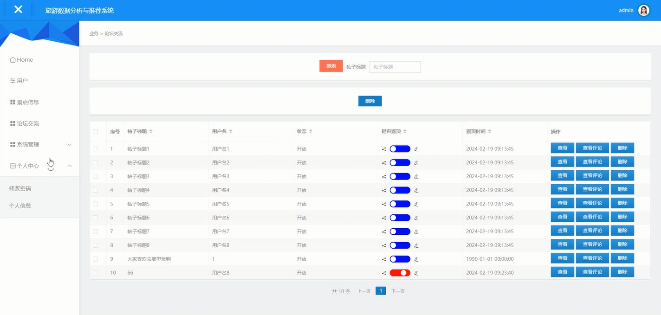This screenshot has height=315, width=661.
Task: Click the share icon beside 帖子标题1's toggle
Action: pos(383,148)
